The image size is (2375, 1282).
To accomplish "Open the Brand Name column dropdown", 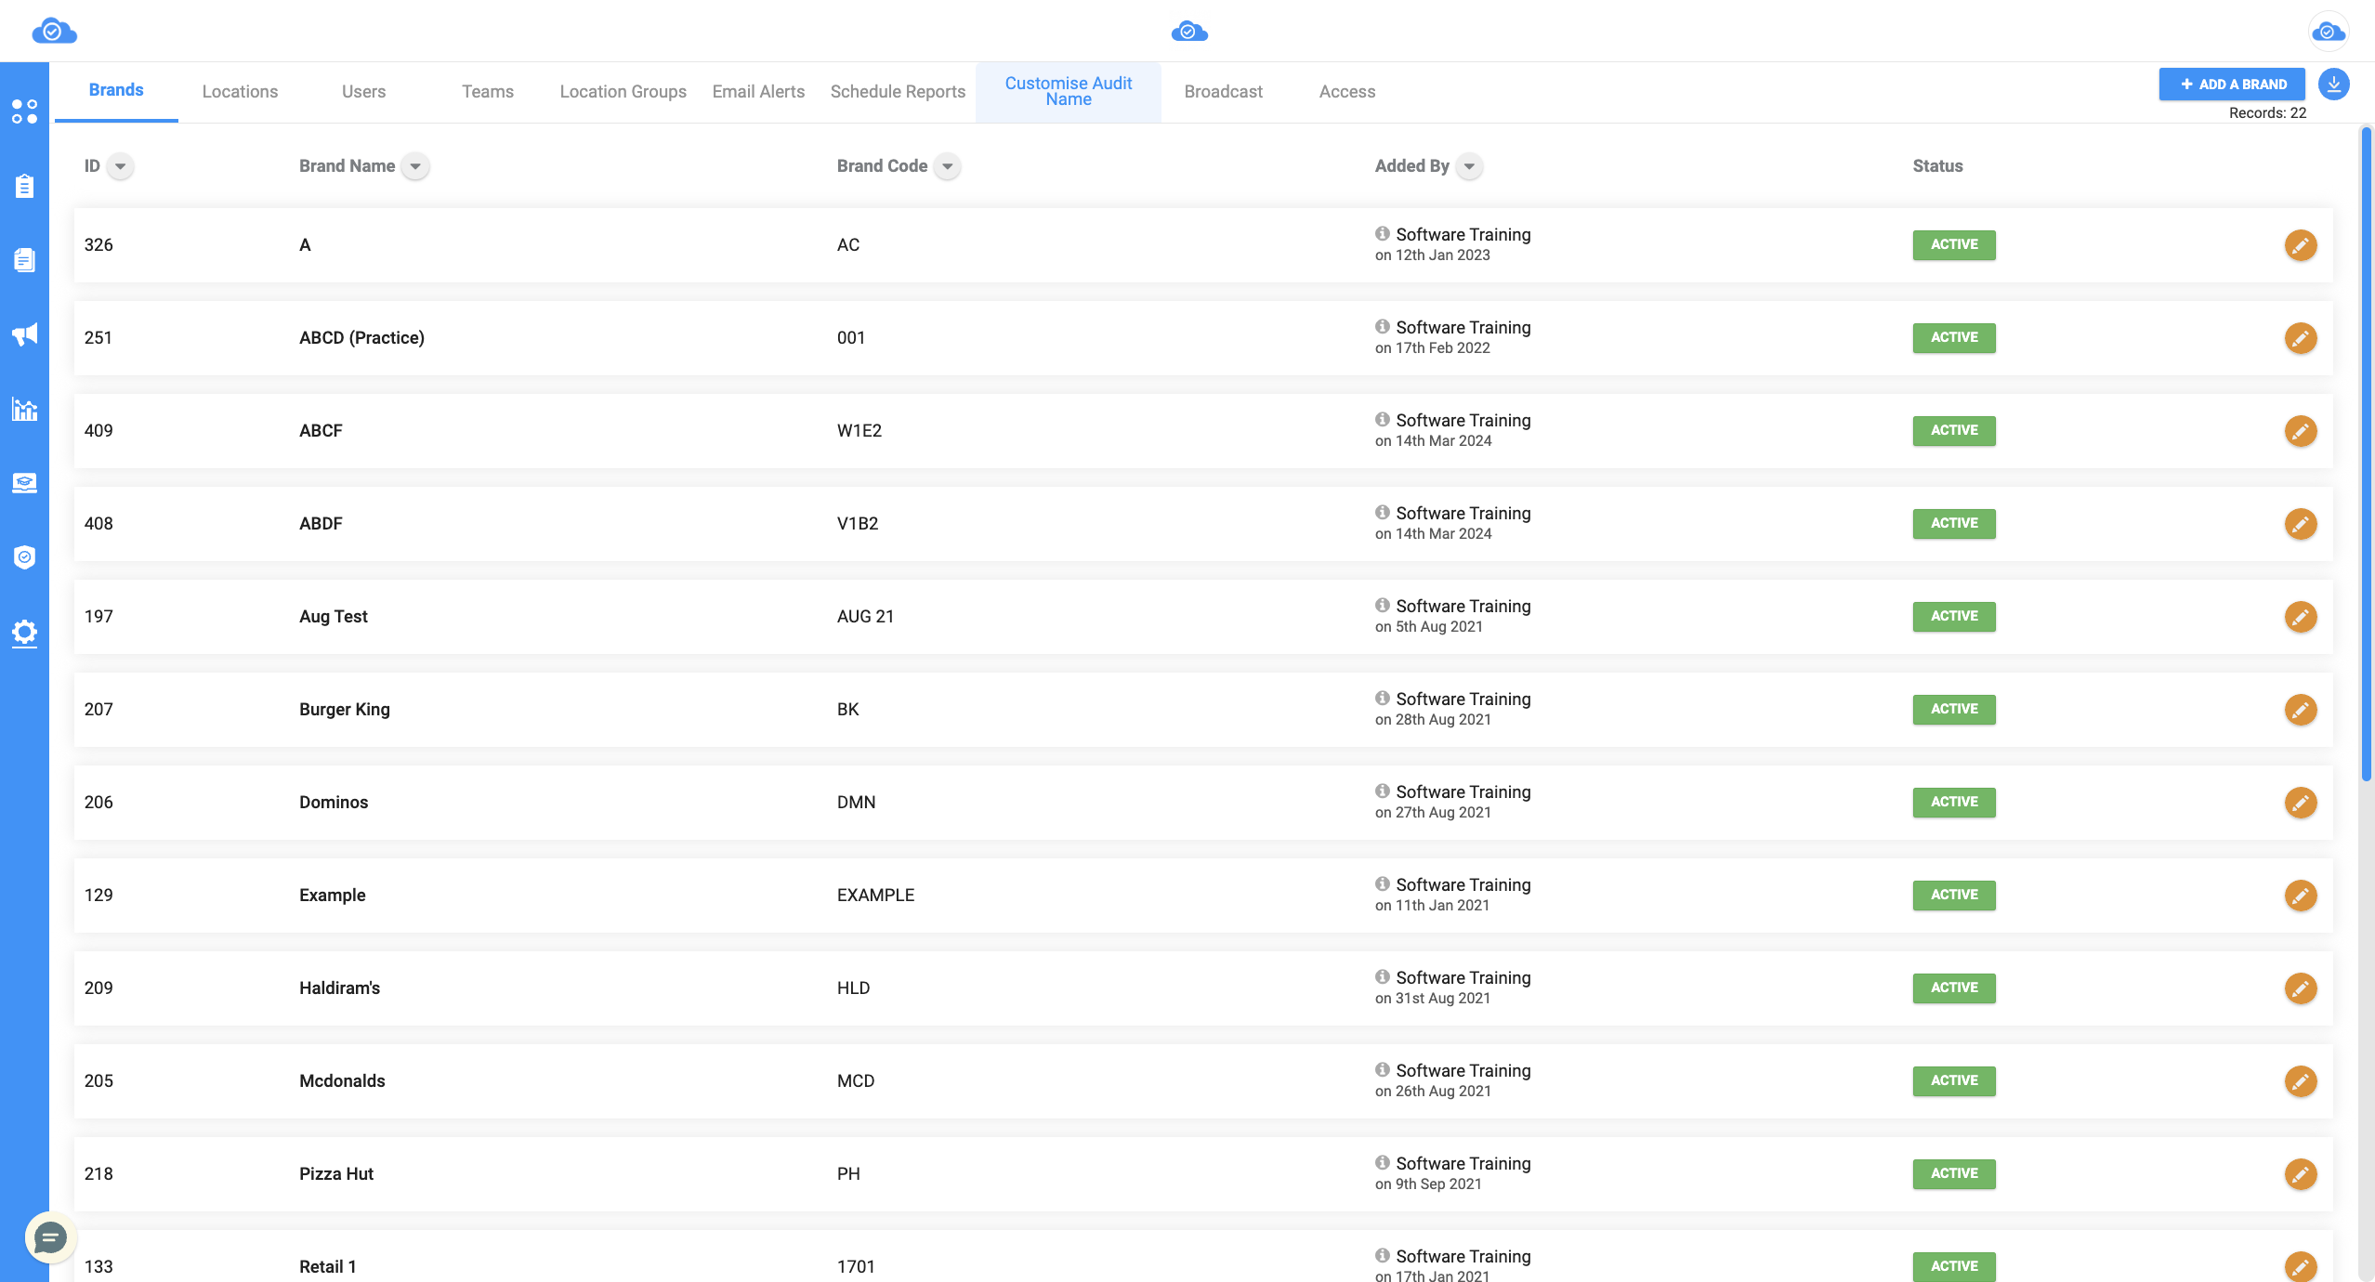I will point(415,166).
